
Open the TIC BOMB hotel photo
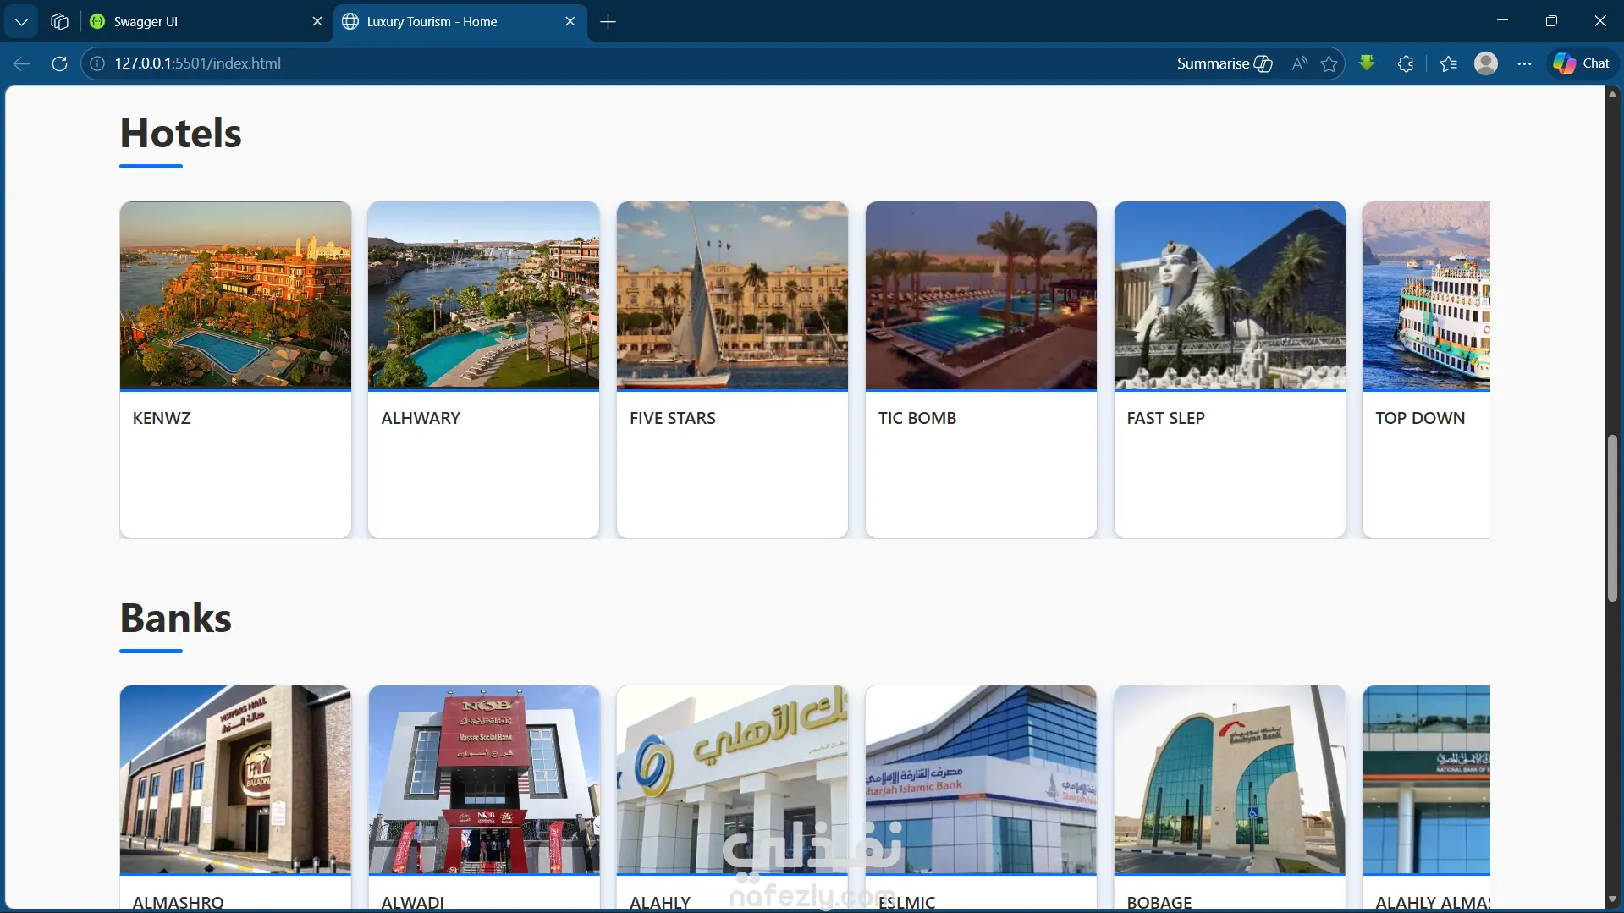pyautogui.click(x=981, y=295)
